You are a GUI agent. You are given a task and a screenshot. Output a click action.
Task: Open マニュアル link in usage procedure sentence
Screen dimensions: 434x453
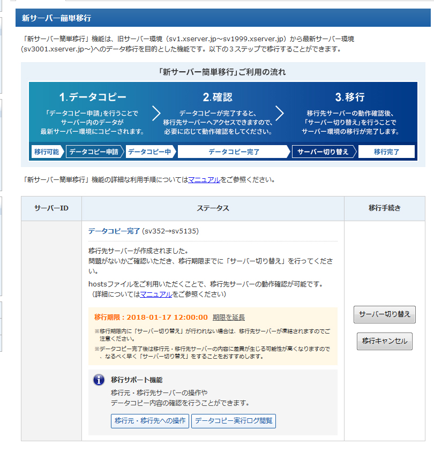[204, 180]
